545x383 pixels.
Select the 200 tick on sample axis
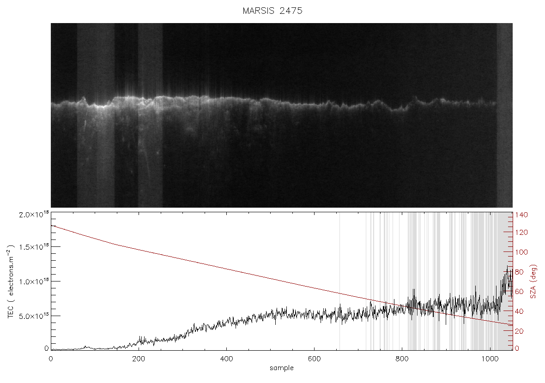coord(139,359)
